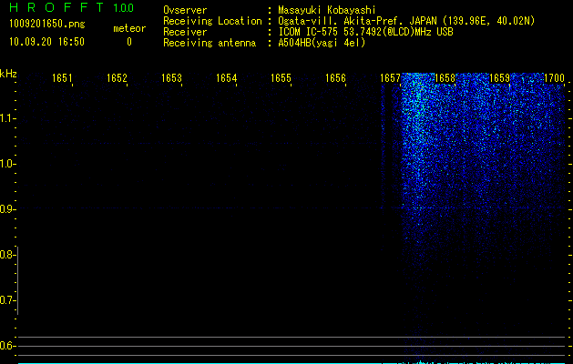This screenshot has height=364, width=573.
Task: Click the 1655 time marker
Action: (281, 78)
